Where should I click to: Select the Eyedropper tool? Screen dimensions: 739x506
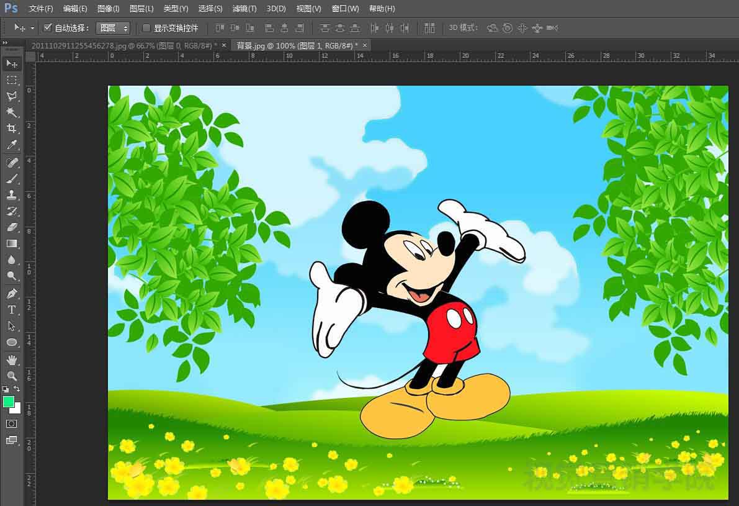click(x=12, y=145)
